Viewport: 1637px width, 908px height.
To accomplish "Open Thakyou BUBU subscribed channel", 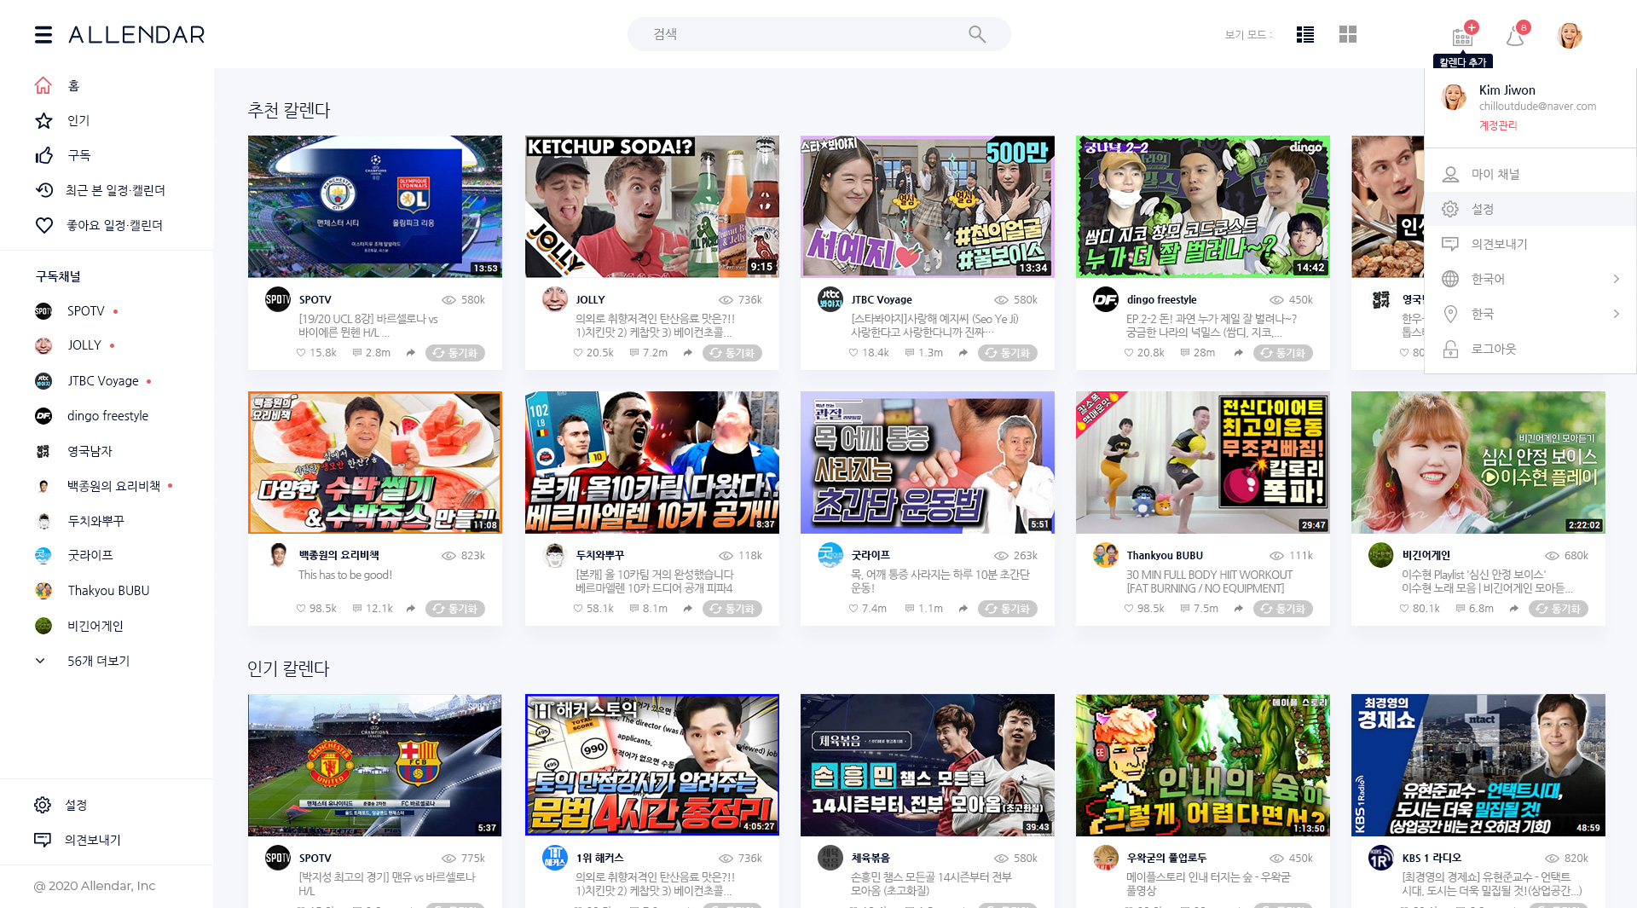I will point(107,591).
